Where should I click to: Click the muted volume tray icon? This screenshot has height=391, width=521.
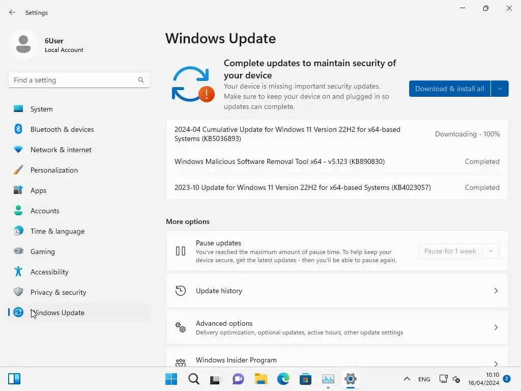pos(456,379)
